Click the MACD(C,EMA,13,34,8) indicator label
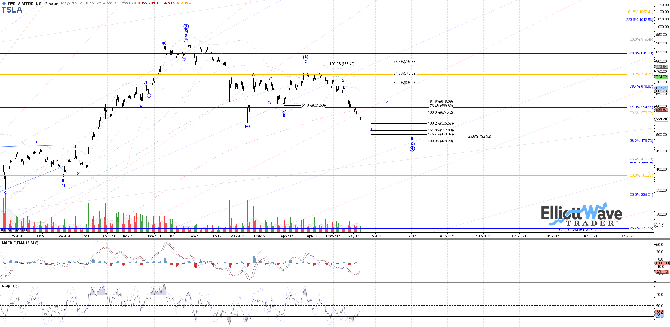670x327 pixels. click(x=20, y=243)
